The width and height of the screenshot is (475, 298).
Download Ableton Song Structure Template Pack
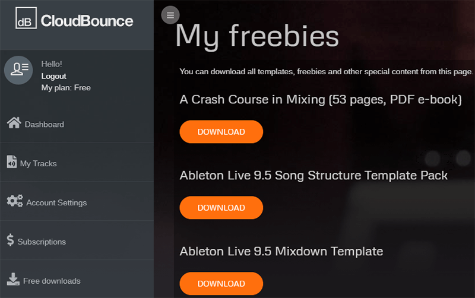click(x=221, y=208)
